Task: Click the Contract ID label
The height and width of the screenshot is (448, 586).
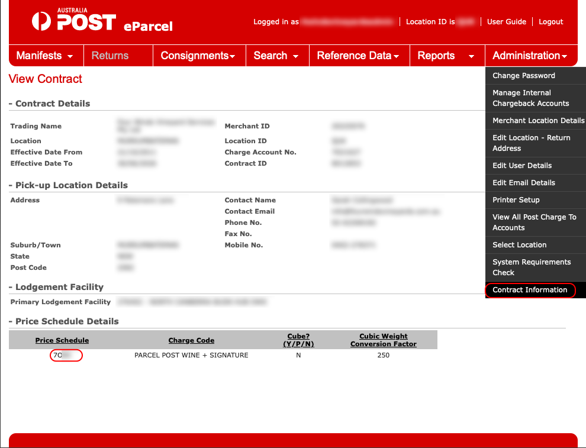Action: [x=246, y=163]
